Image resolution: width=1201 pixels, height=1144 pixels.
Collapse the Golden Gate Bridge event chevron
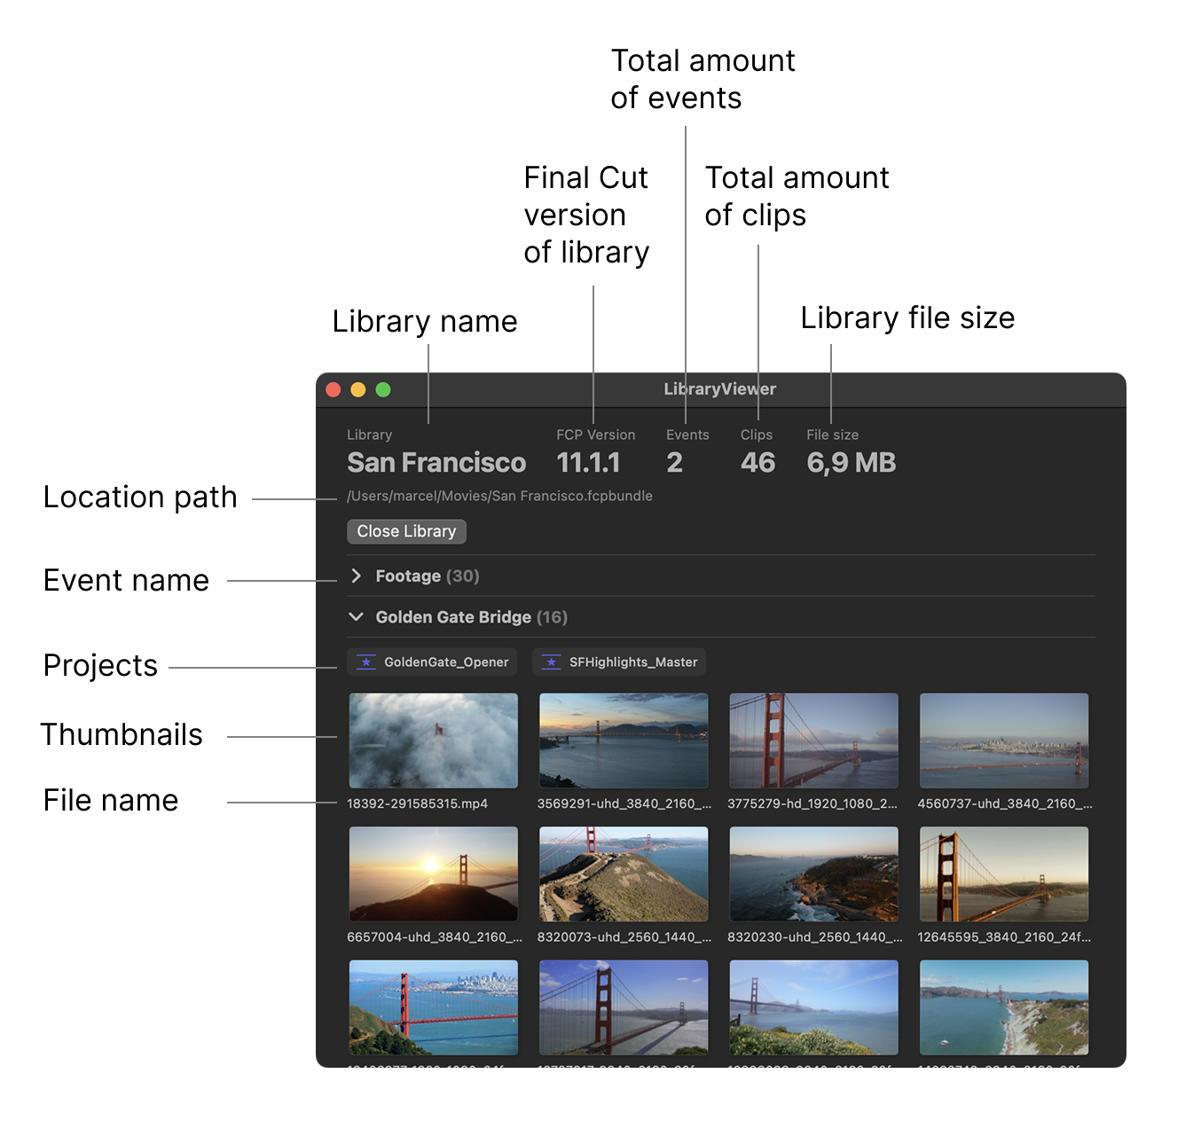pyautogui.click(x=357, y=617)
